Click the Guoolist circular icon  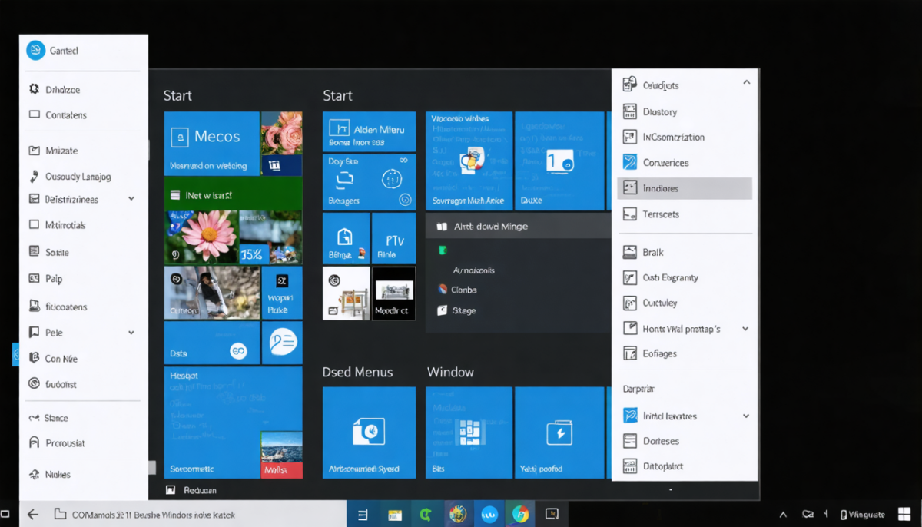[34, 383]
